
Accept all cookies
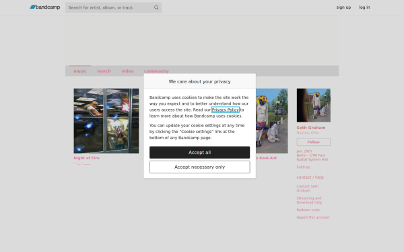point(200,153)
